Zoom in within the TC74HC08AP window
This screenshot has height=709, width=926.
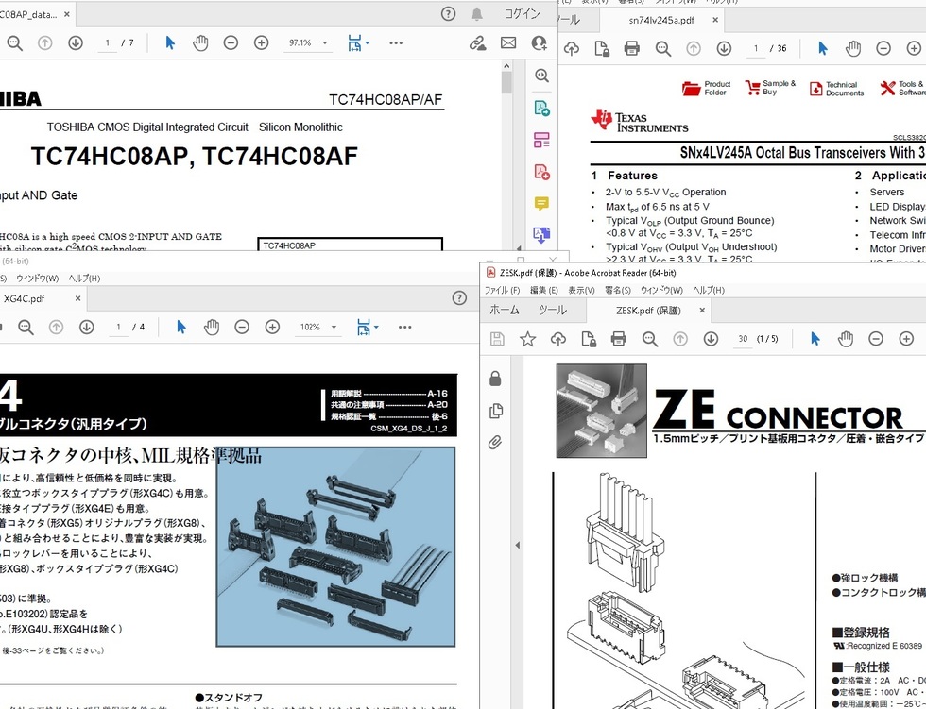pos(261,43)
